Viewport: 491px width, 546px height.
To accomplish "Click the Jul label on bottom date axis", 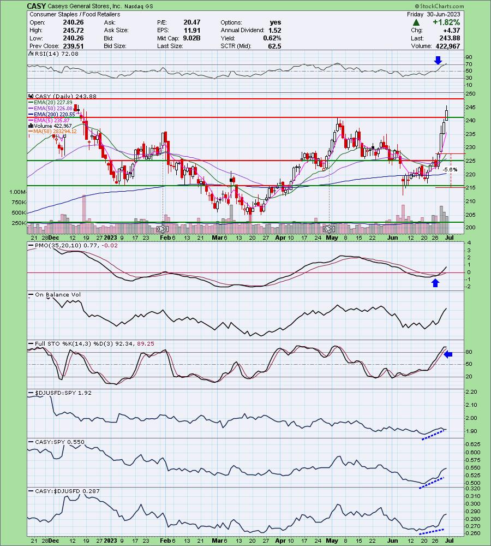I will (x=449, y=541).
